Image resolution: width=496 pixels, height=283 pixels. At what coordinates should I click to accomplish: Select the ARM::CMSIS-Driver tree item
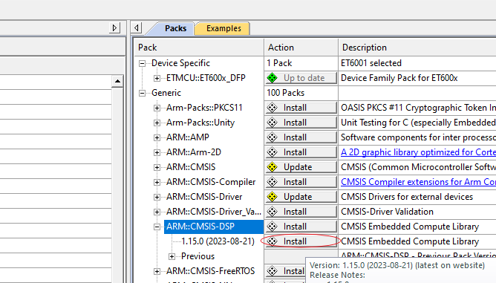coord(204,197)
